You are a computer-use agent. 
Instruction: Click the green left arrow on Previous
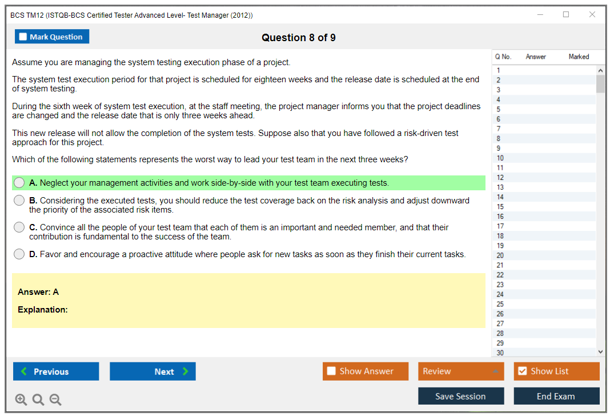pos(24,371)
